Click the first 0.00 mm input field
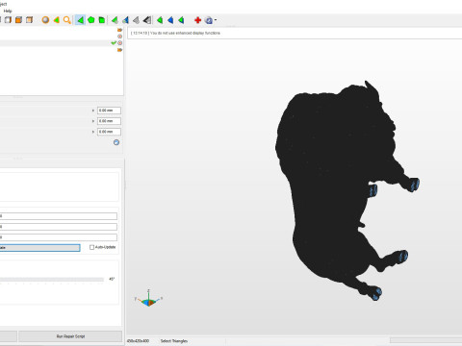The width and height of the screenshot is (462, 346). 109,111
